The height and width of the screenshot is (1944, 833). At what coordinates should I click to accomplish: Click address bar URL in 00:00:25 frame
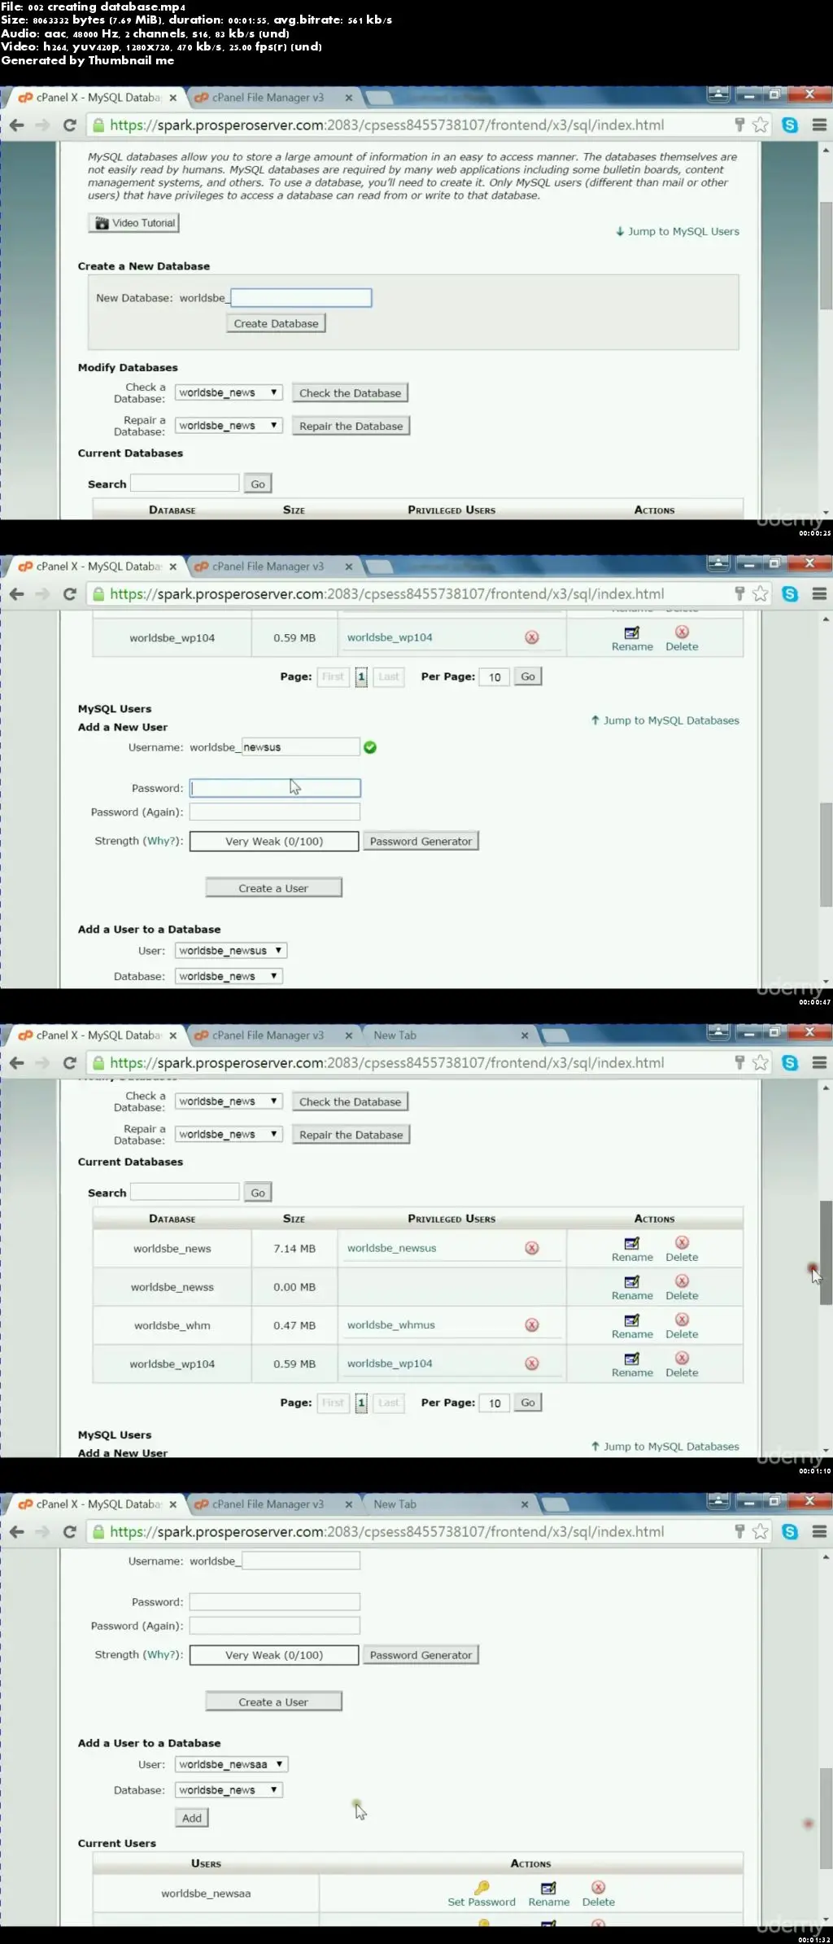387,125
